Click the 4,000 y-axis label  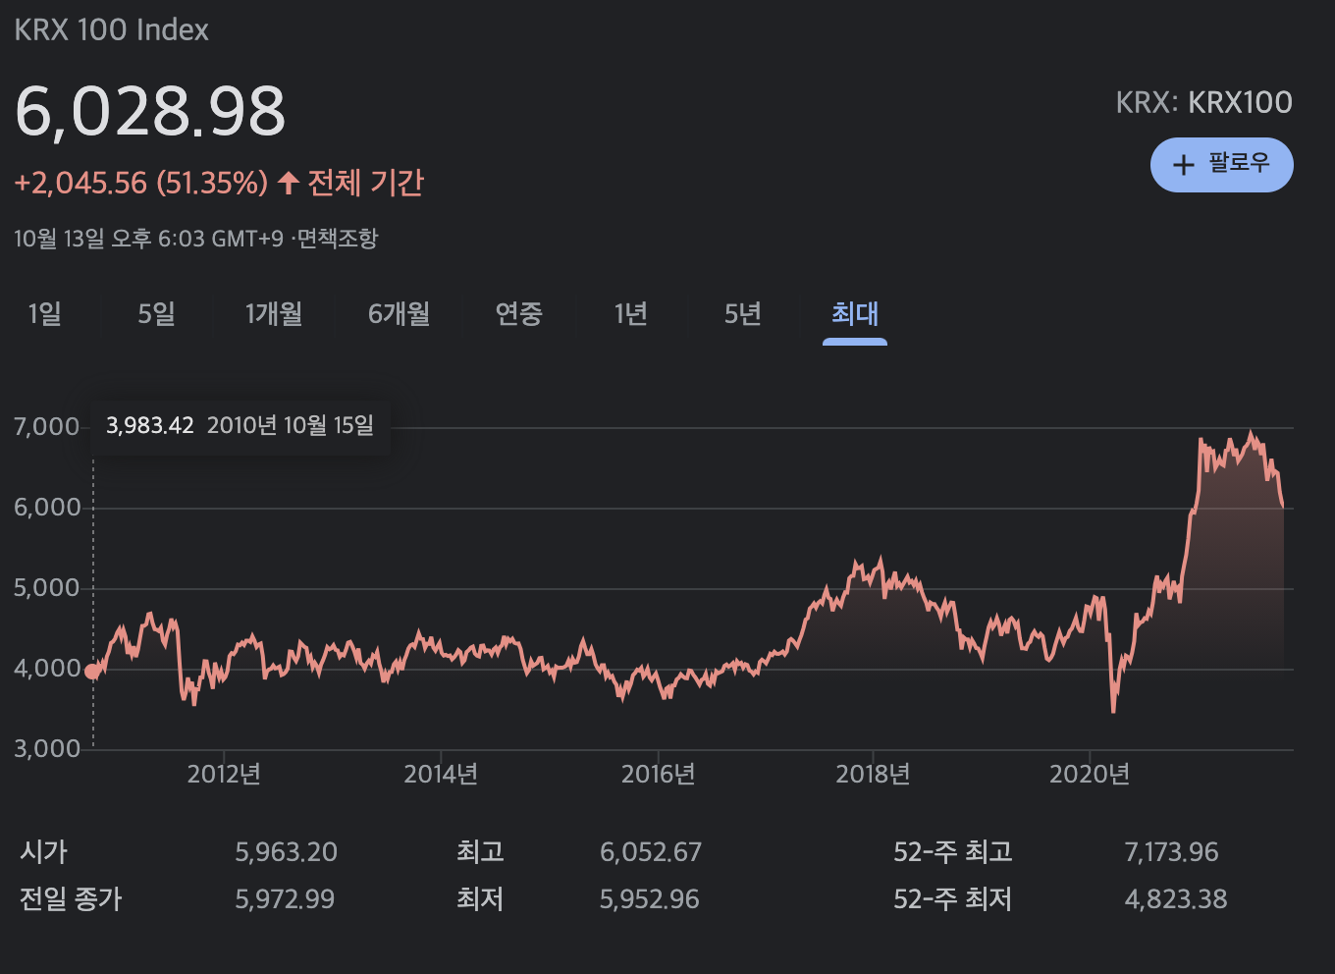click(x=47, y=669)
